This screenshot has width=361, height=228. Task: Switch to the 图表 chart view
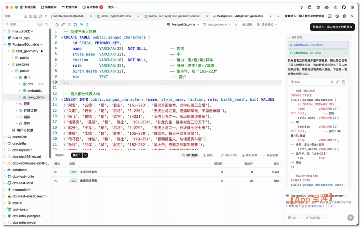click(x=208, y=155)
